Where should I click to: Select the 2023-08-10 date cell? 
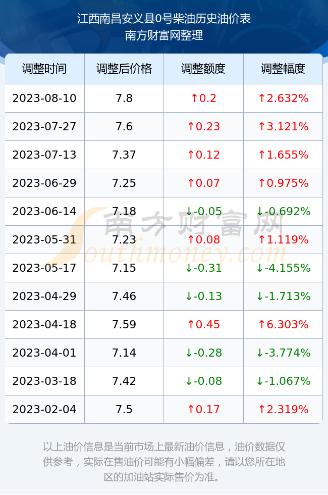tap(44, 98)
